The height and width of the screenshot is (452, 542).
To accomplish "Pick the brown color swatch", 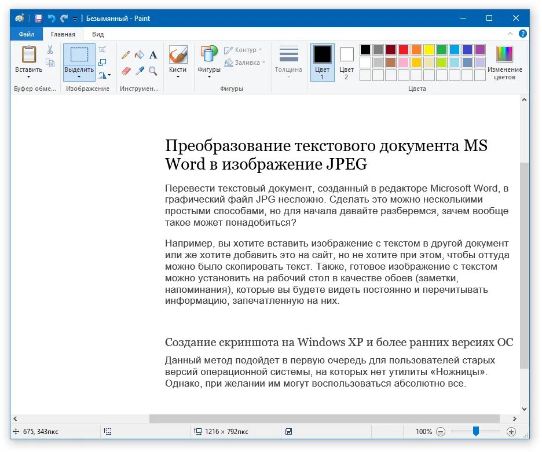I will pyautogui.click(x=391, y=63).
